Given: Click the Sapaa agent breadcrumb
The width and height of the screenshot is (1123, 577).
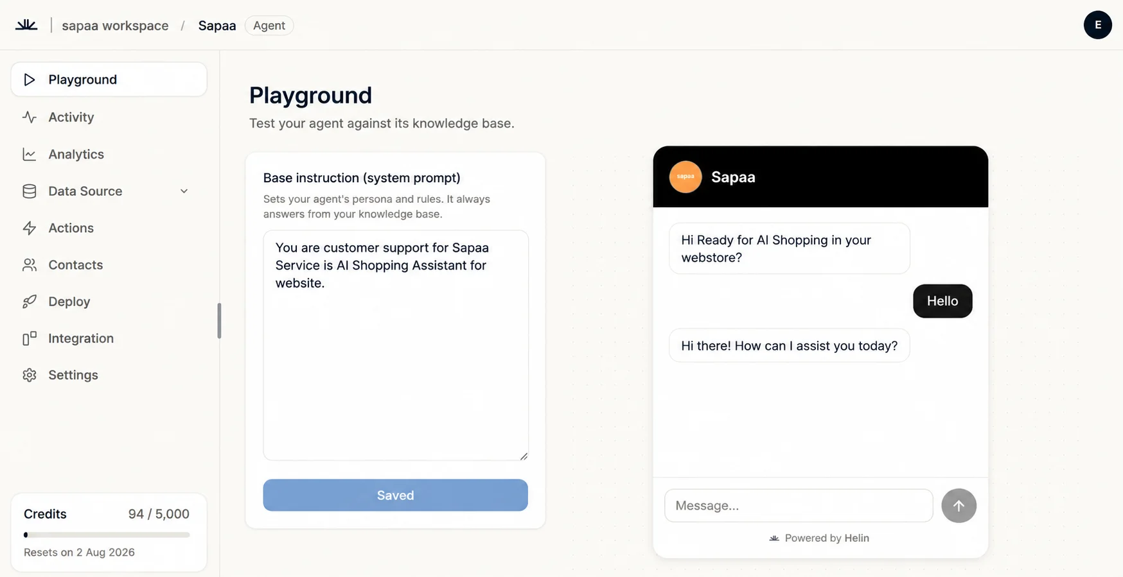Looking at the screenshot, I should pos(217,26).
